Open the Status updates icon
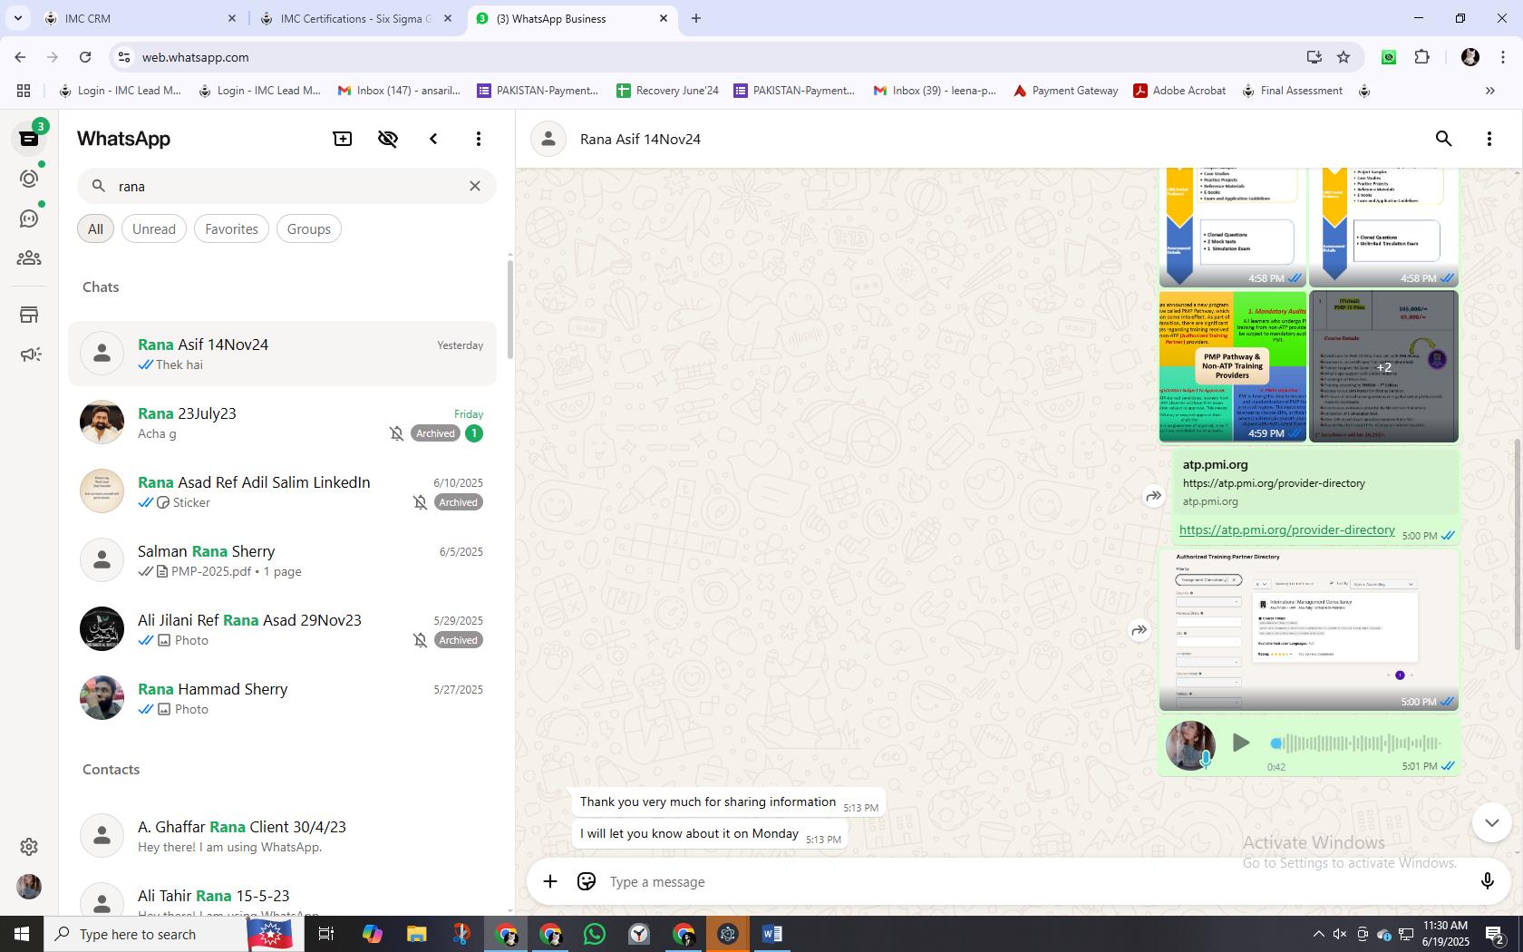This screenshot has height=952, width=1523. point(29,179)
